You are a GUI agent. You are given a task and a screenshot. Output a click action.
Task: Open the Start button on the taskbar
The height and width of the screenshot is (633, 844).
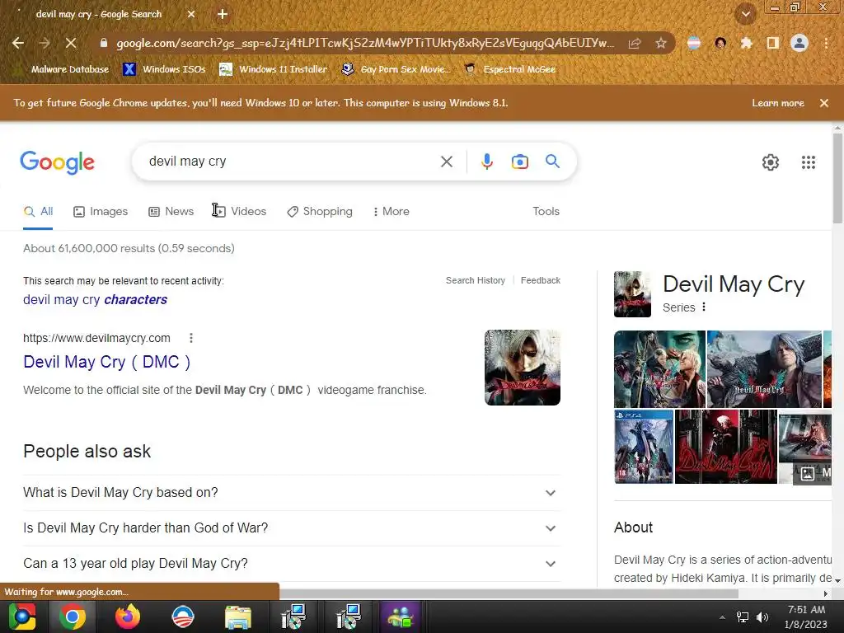(21, 617)
